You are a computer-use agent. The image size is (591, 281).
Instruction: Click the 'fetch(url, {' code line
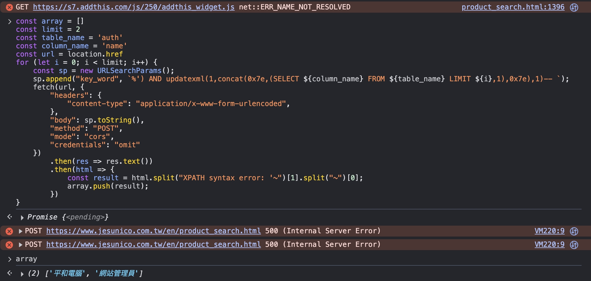[x=59, y=87]
